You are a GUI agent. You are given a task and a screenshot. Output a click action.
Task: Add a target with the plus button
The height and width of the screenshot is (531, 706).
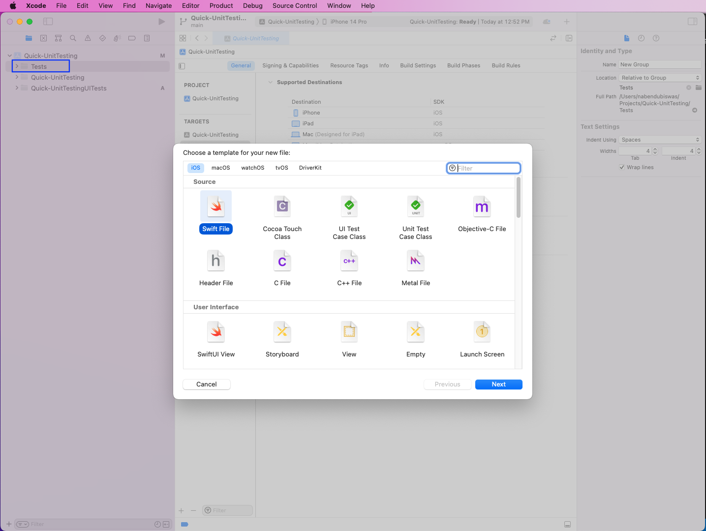[x=181, y=510]
